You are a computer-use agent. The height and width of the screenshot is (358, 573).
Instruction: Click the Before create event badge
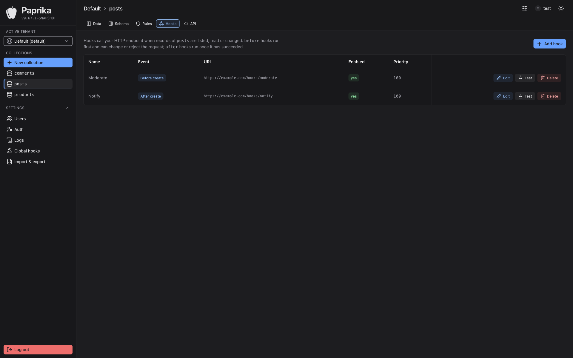tap(152, 78)
